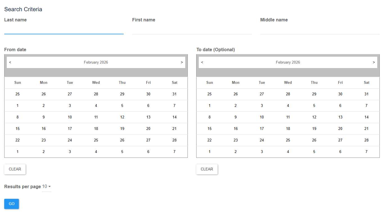Go to previous month in To date calendar
The image size is (384, 216).
click(x=202, y=62)
